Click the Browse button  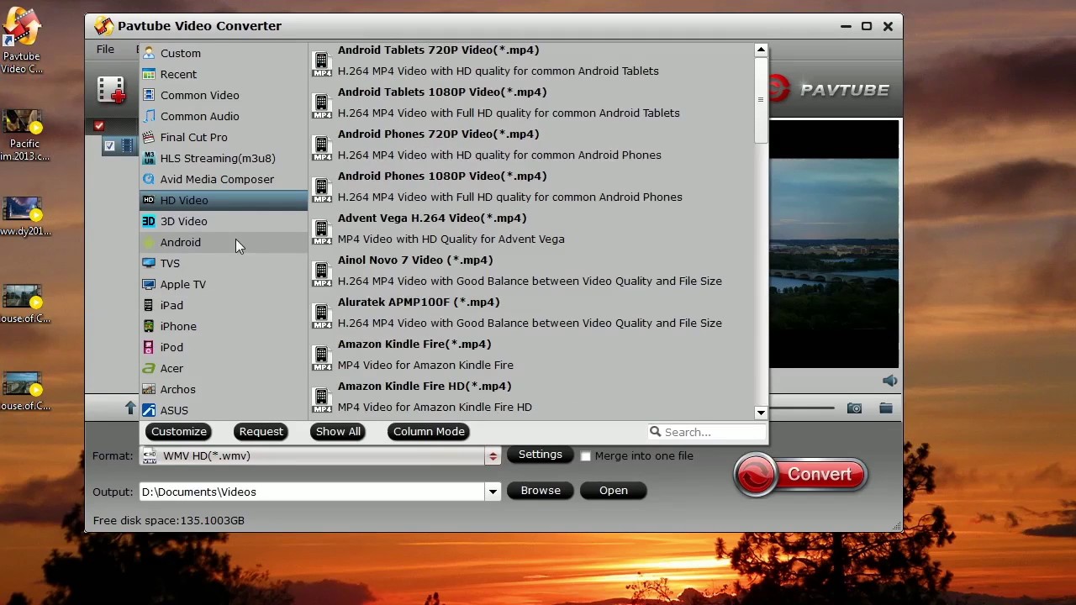click(x=541, y=491)
